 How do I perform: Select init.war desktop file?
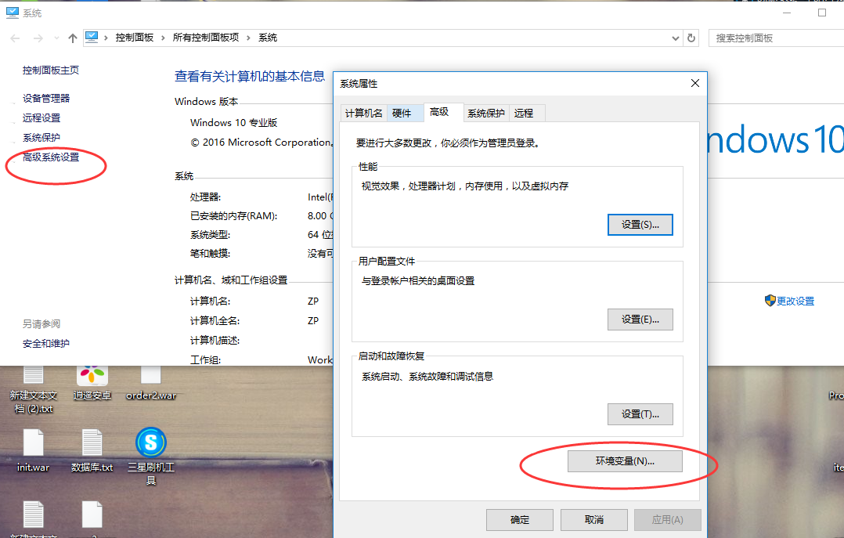[x=33, y=450]
